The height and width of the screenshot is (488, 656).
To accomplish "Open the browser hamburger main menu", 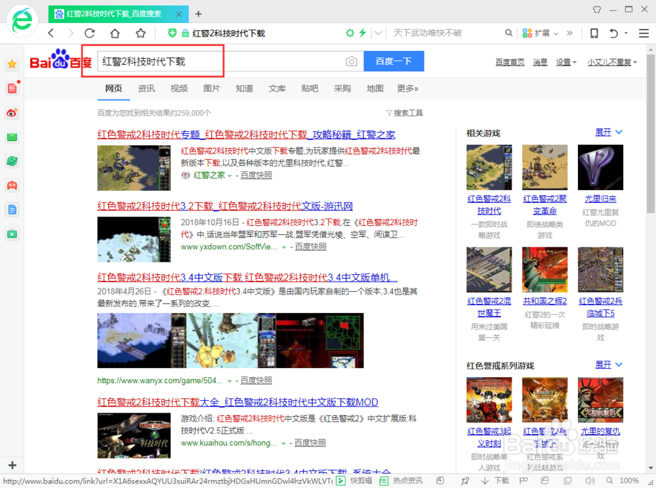I will click(644, 33).
